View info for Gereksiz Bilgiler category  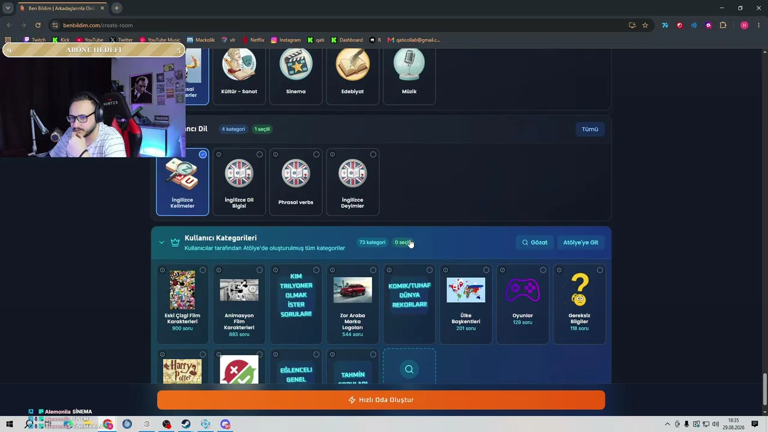point(559,270)
